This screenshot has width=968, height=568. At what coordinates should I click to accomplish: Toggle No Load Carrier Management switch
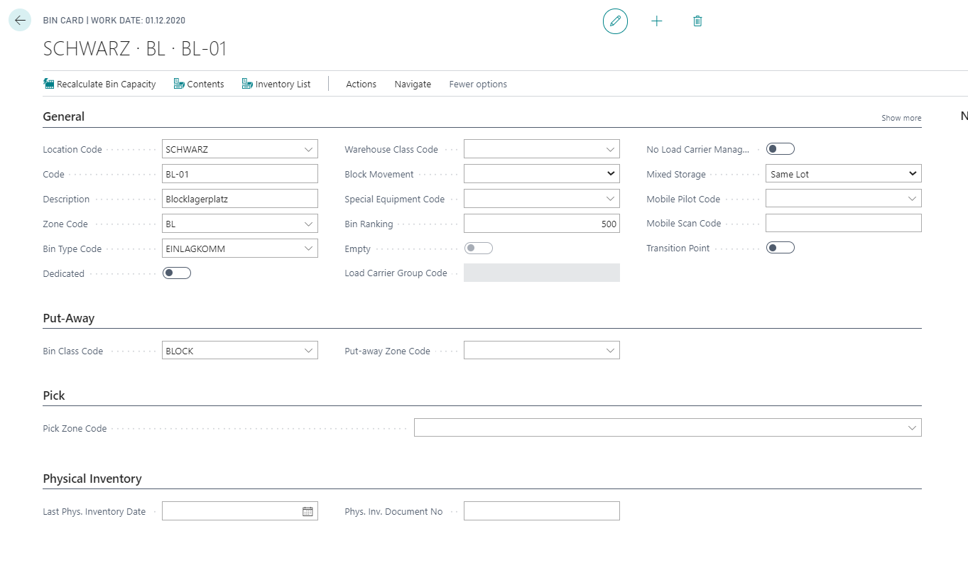[780, 149]
